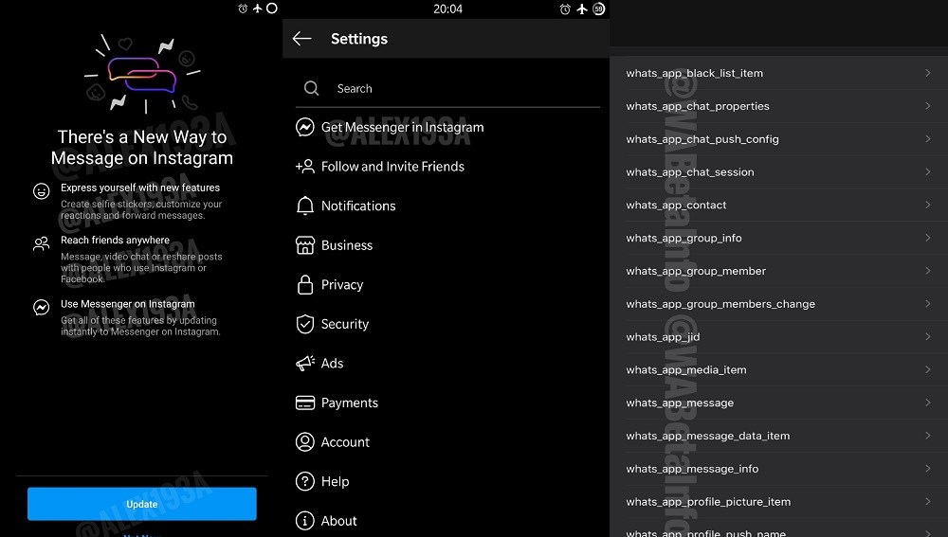948x537 pixels.
Task: Tap the chat bubbles illustration
Action: tap(142, 75)
